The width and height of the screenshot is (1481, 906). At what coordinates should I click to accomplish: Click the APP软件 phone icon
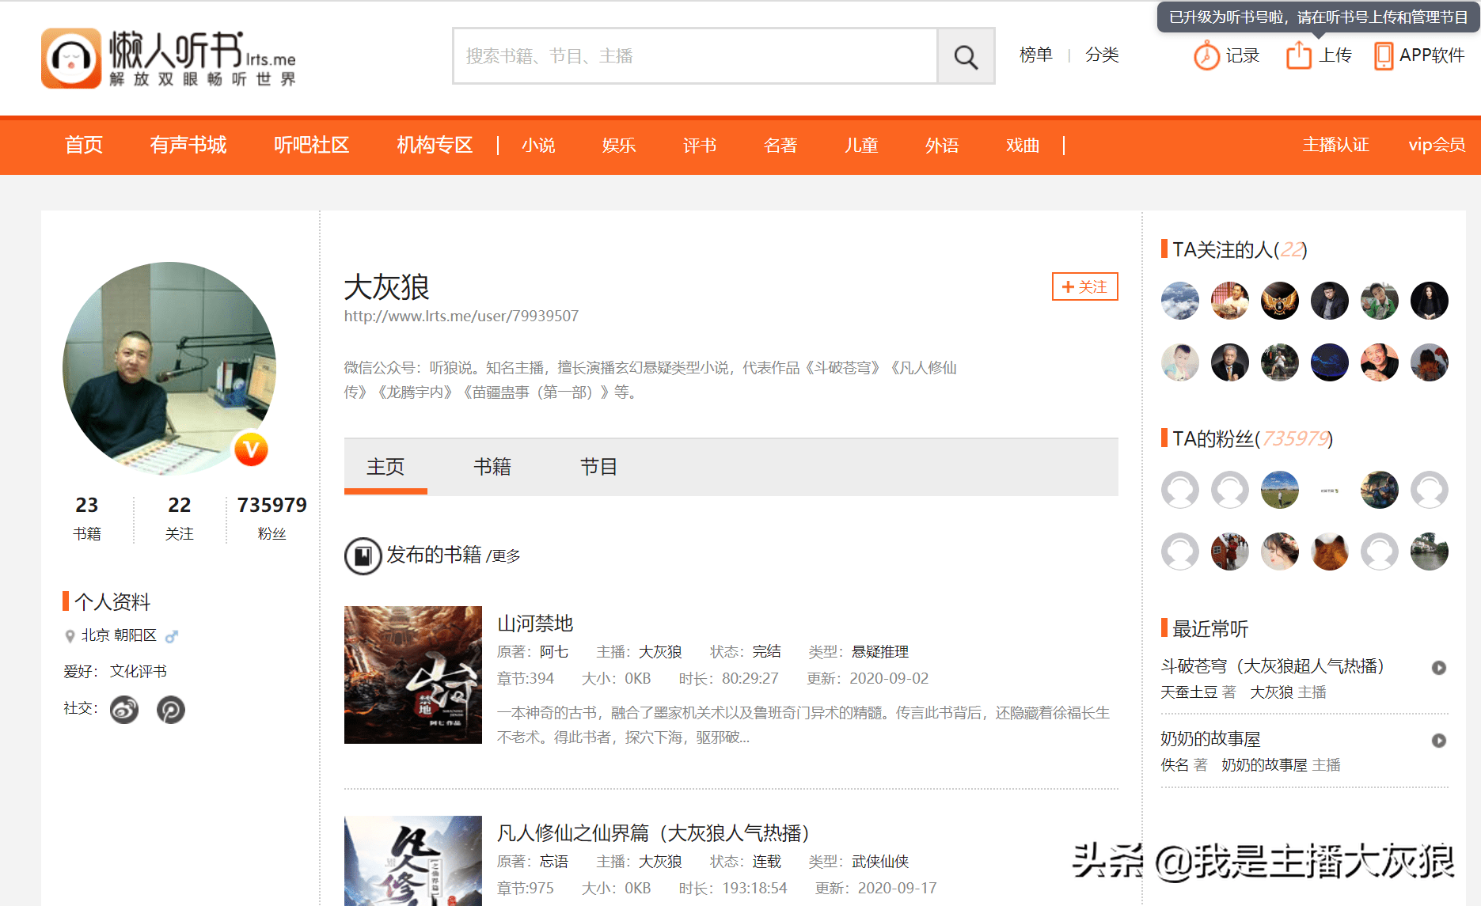pos(1384,55)
